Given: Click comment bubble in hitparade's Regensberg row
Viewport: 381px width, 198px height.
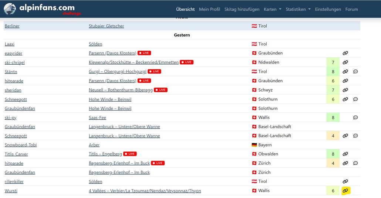Looking at the screenshot, I should click(x=355, y=163).
